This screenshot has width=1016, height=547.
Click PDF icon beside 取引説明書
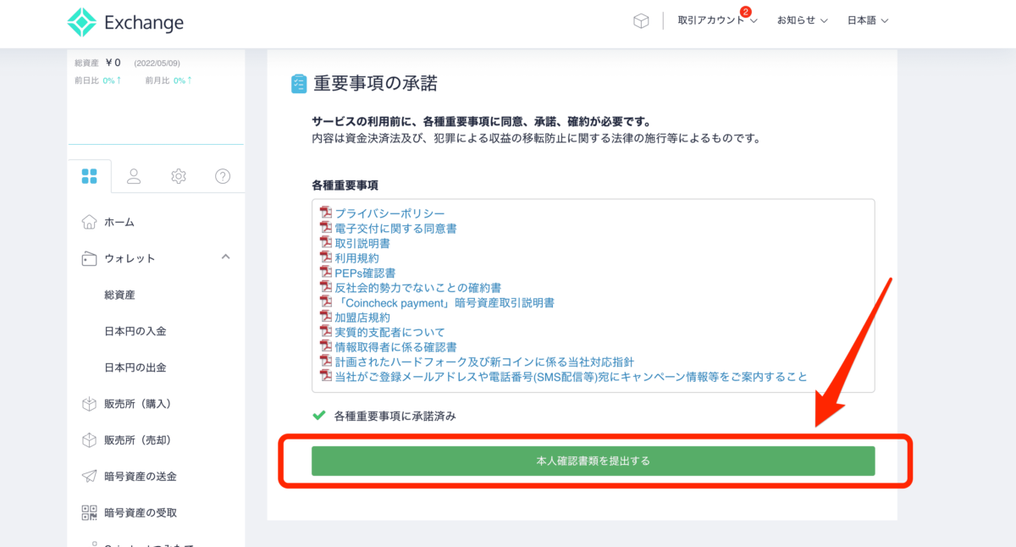(325, 242)
